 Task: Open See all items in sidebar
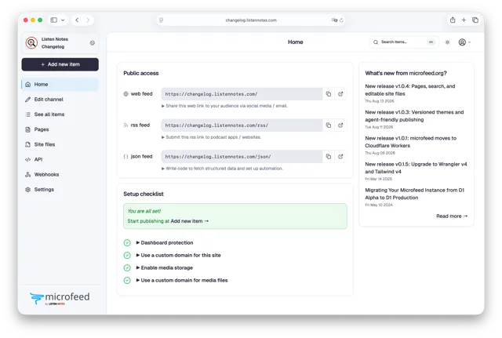[x=60, y=114]
